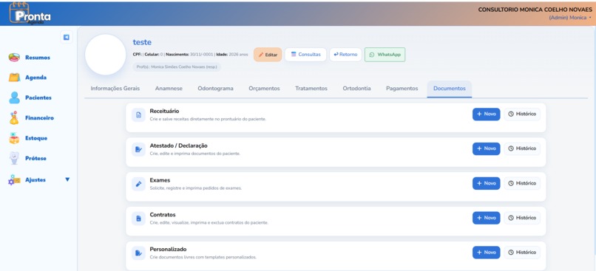The image size is (596, 271).
Task: View the Exames Histórico
Action: click(x=522, y=183)
